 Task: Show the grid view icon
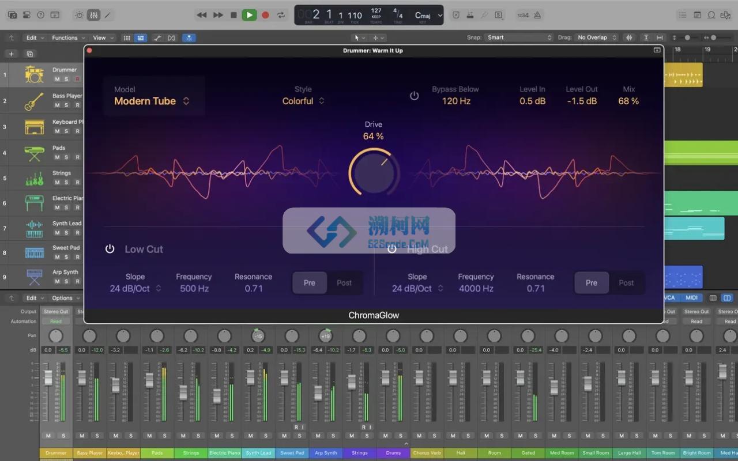coord(127,38)
